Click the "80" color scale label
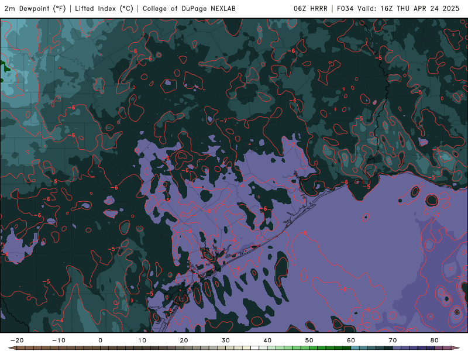This screenshot has width=468, height=351. coord(435,340)
